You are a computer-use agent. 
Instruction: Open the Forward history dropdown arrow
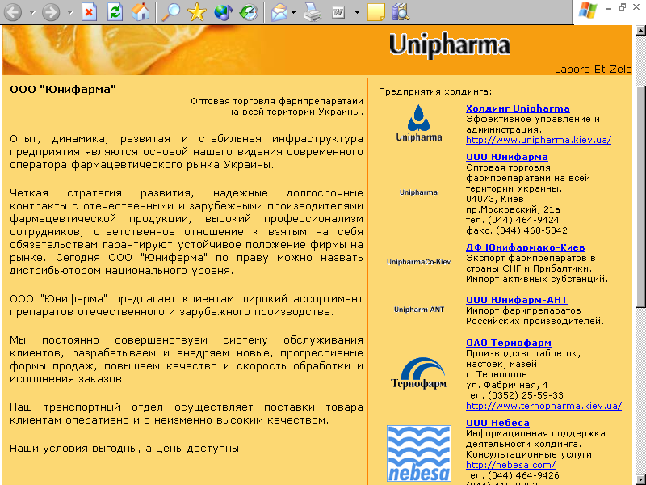coord(70,12)
